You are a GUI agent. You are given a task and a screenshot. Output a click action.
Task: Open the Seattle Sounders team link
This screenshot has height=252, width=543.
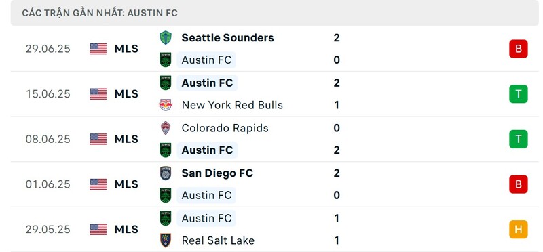pos(227,38)
